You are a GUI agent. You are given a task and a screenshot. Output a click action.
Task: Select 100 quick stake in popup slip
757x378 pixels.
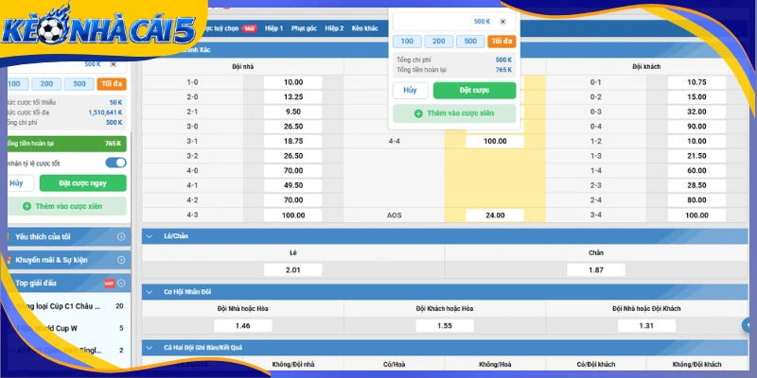(407, 42)
